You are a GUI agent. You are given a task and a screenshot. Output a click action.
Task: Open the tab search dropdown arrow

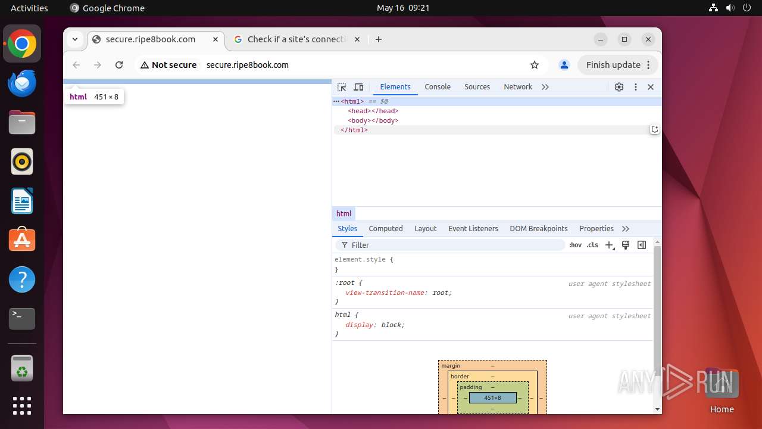coord(75,39)
